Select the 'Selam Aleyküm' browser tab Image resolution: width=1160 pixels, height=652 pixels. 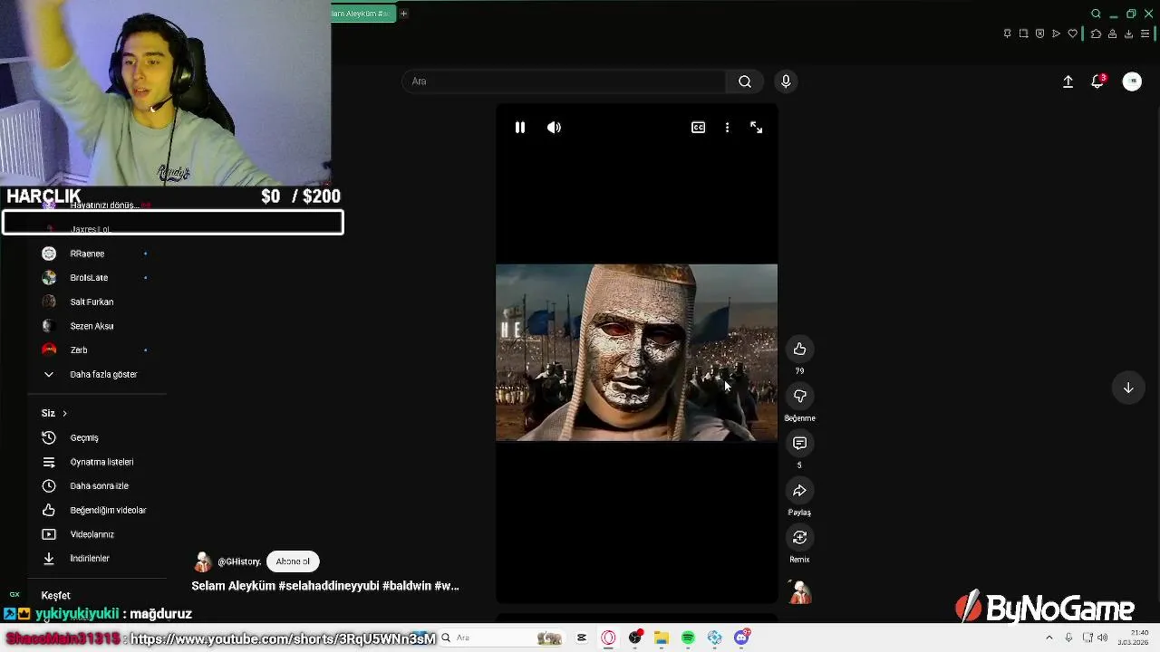[362, 14]
